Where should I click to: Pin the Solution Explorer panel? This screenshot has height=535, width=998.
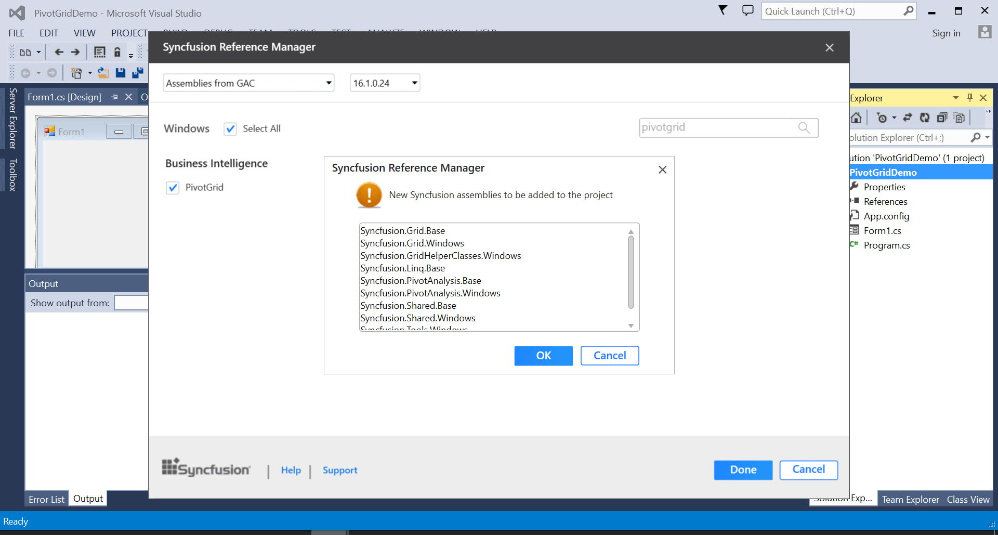(x=970, y=98)
